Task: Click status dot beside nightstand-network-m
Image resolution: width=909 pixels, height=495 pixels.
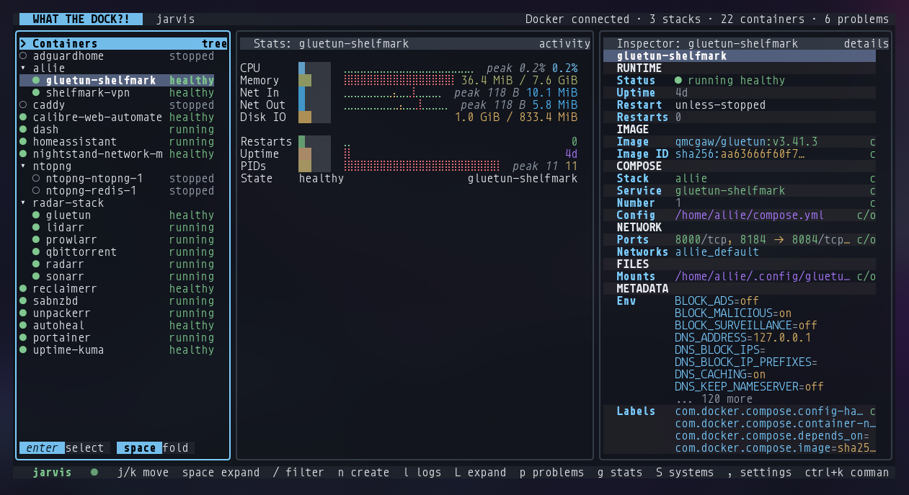Action: tap(23, 154)
